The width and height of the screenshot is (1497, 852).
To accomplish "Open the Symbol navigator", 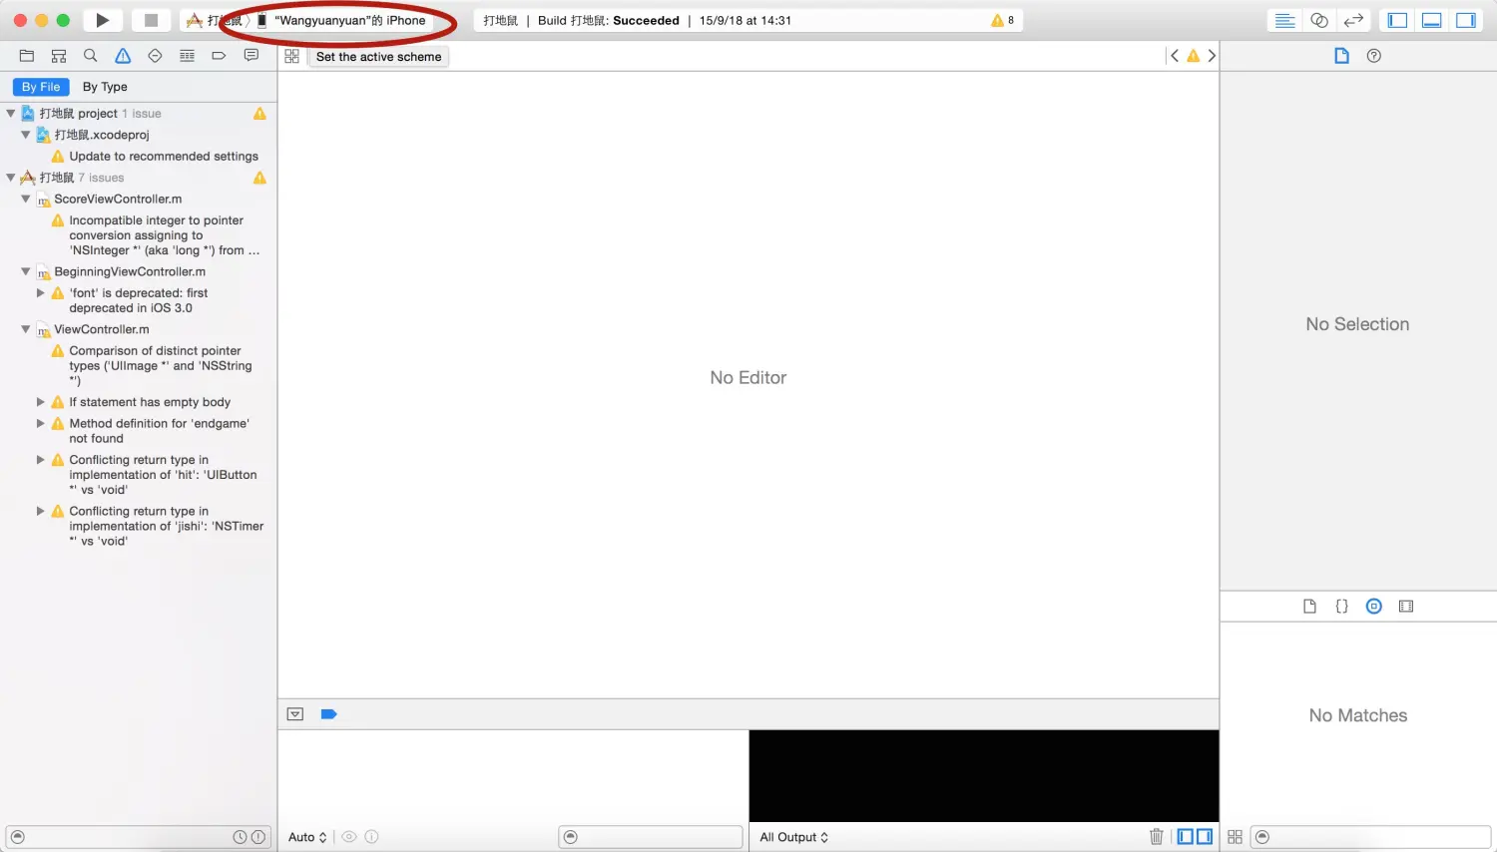I will pos(59,56).
